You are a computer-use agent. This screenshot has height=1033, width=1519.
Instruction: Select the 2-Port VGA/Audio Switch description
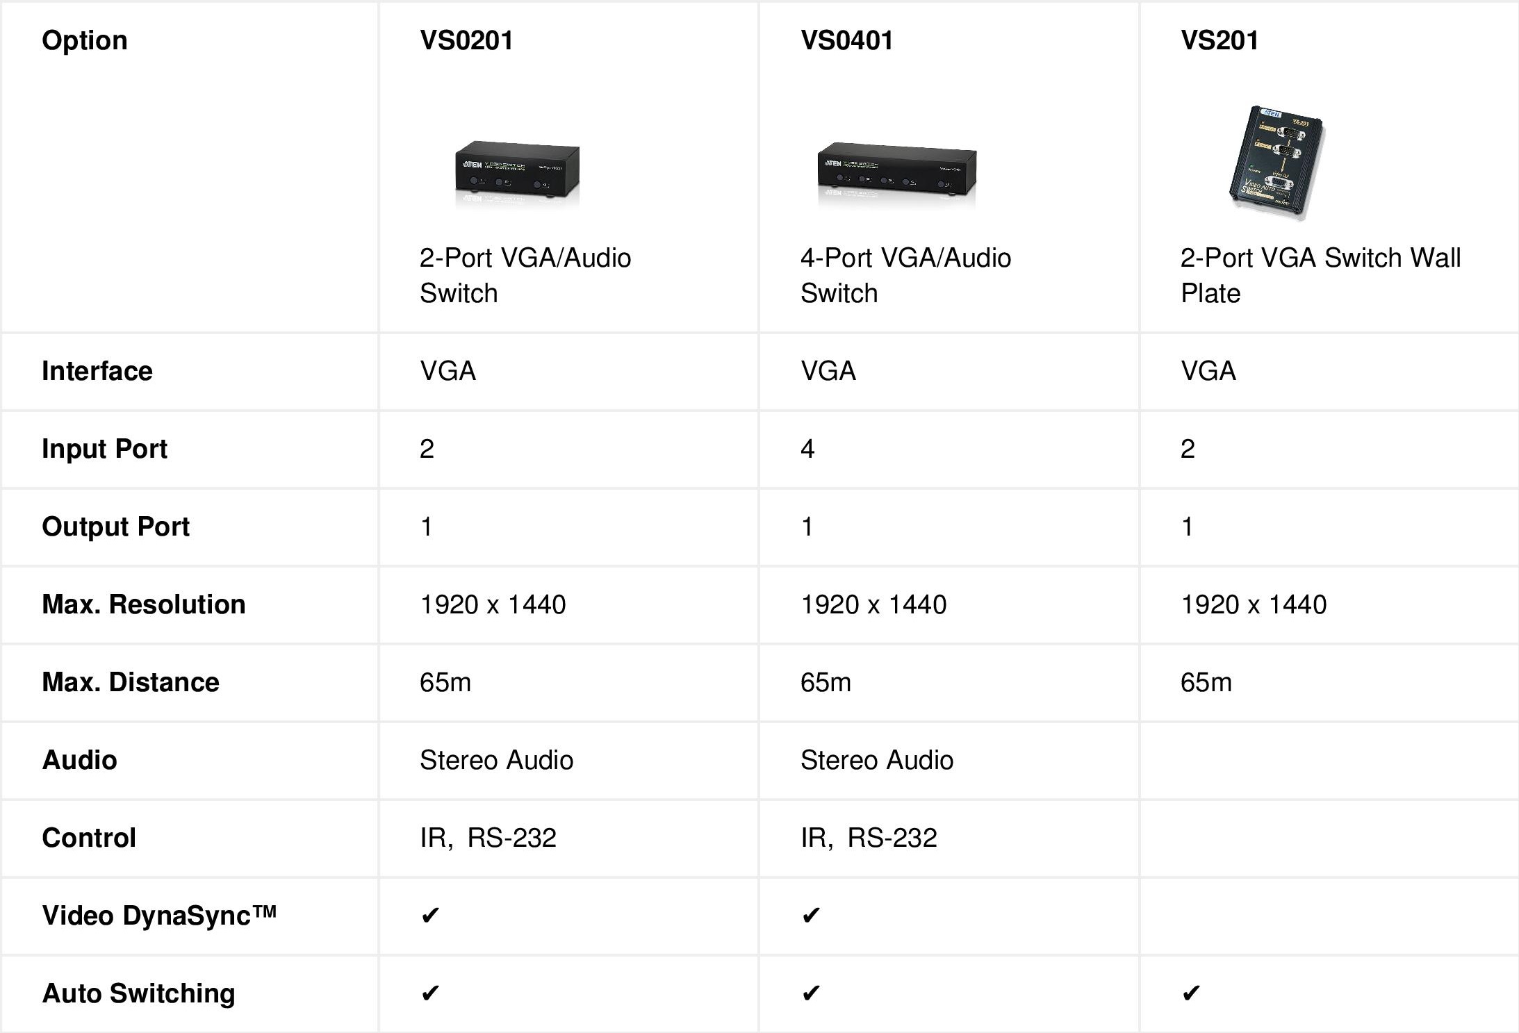tap(525, 275)
